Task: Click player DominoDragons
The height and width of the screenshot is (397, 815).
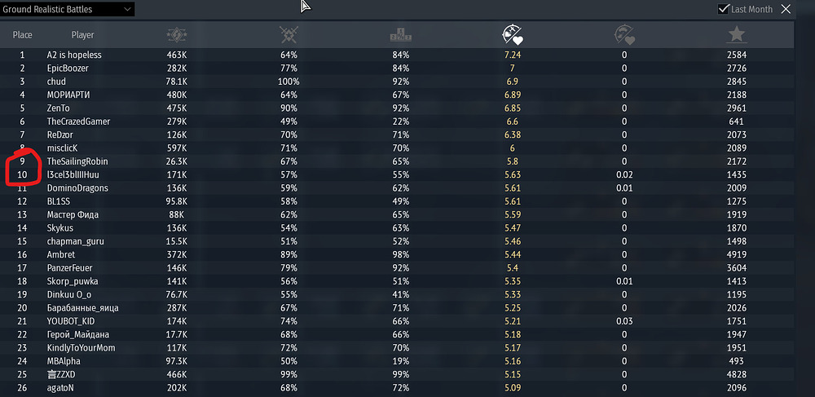Action: [77, 188]
